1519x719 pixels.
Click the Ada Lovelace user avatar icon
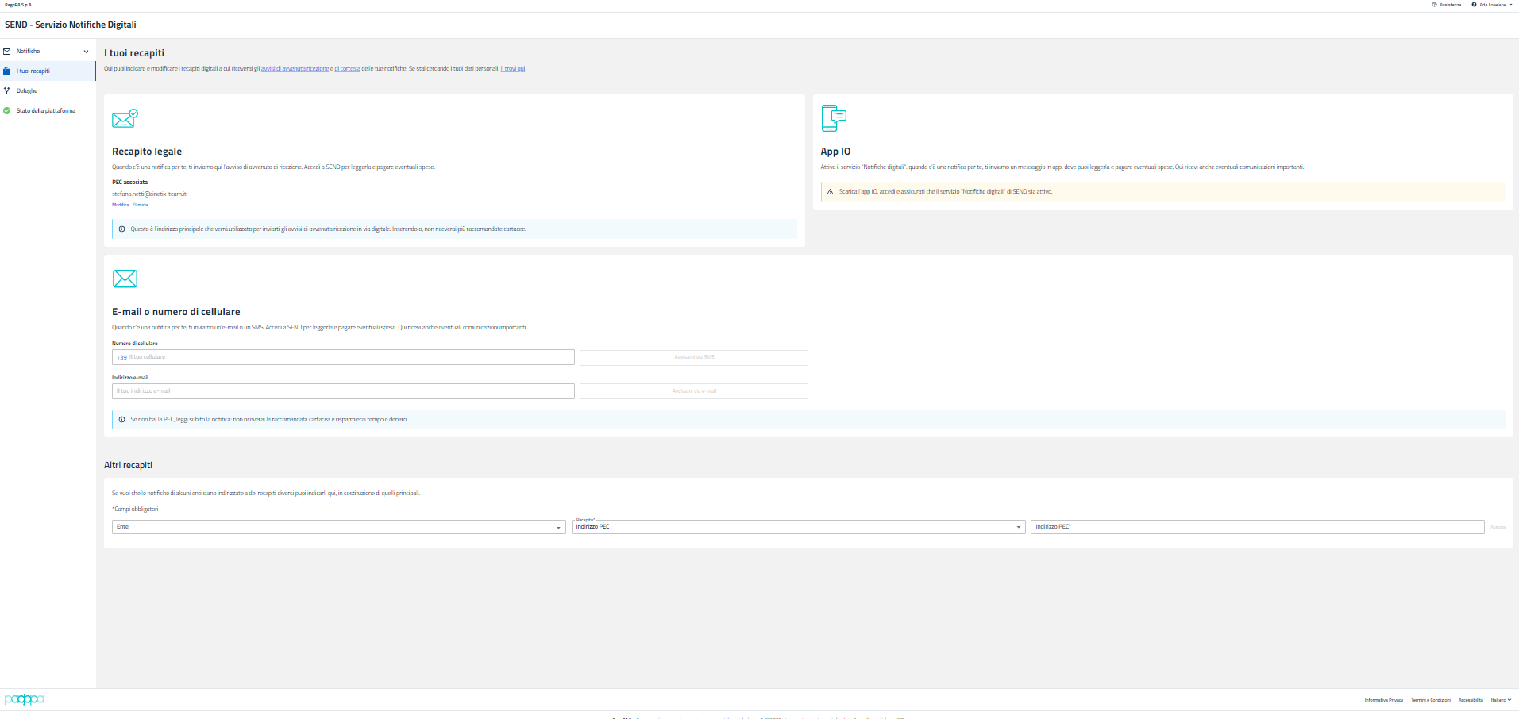tap(1475, 5)
